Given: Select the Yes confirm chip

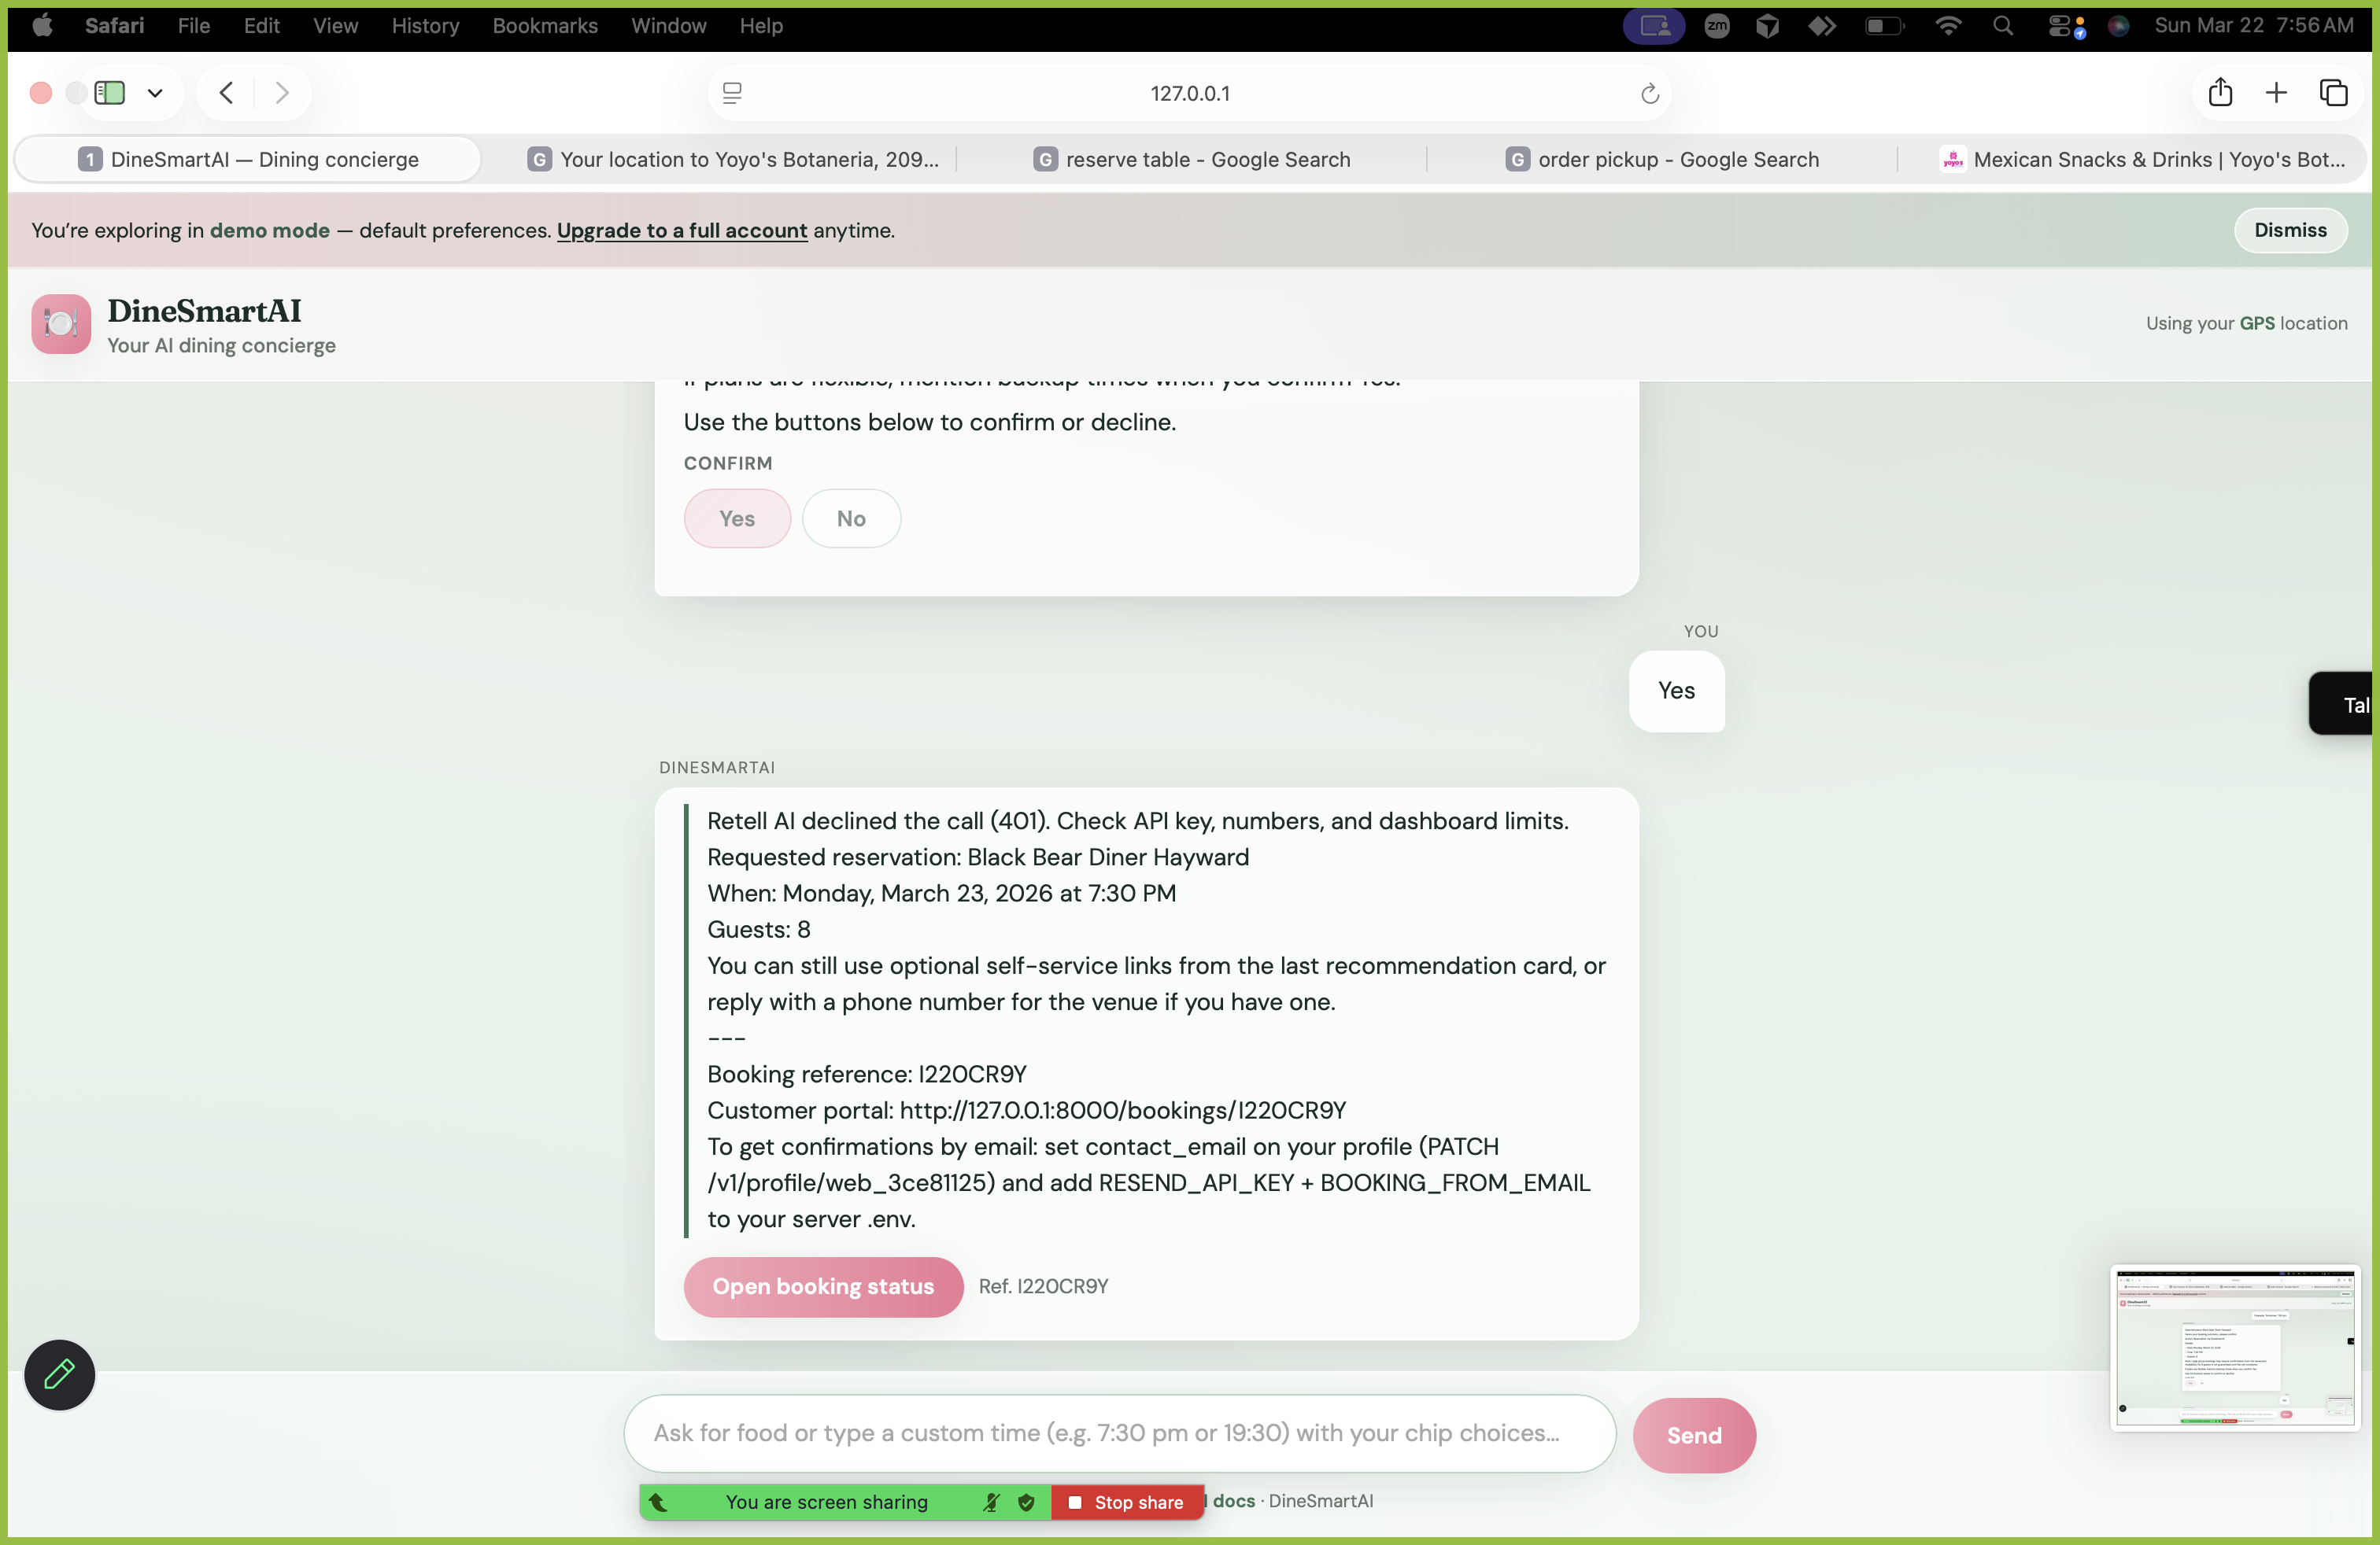Looking at the screenshot, I should coord(737,518).
